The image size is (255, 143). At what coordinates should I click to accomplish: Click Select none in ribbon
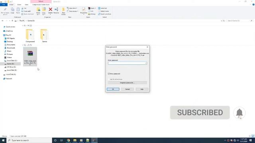tap(104, 11)
